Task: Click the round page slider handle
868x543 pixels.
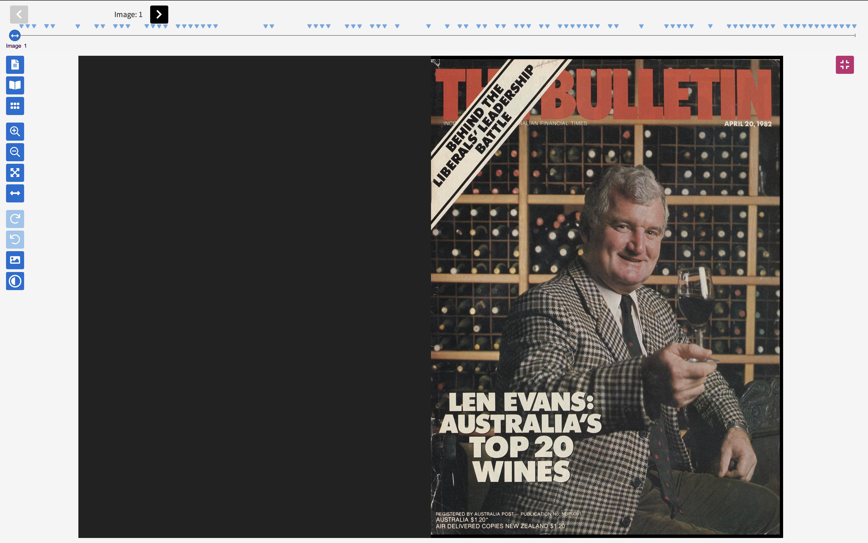Action: pos(15,36)
